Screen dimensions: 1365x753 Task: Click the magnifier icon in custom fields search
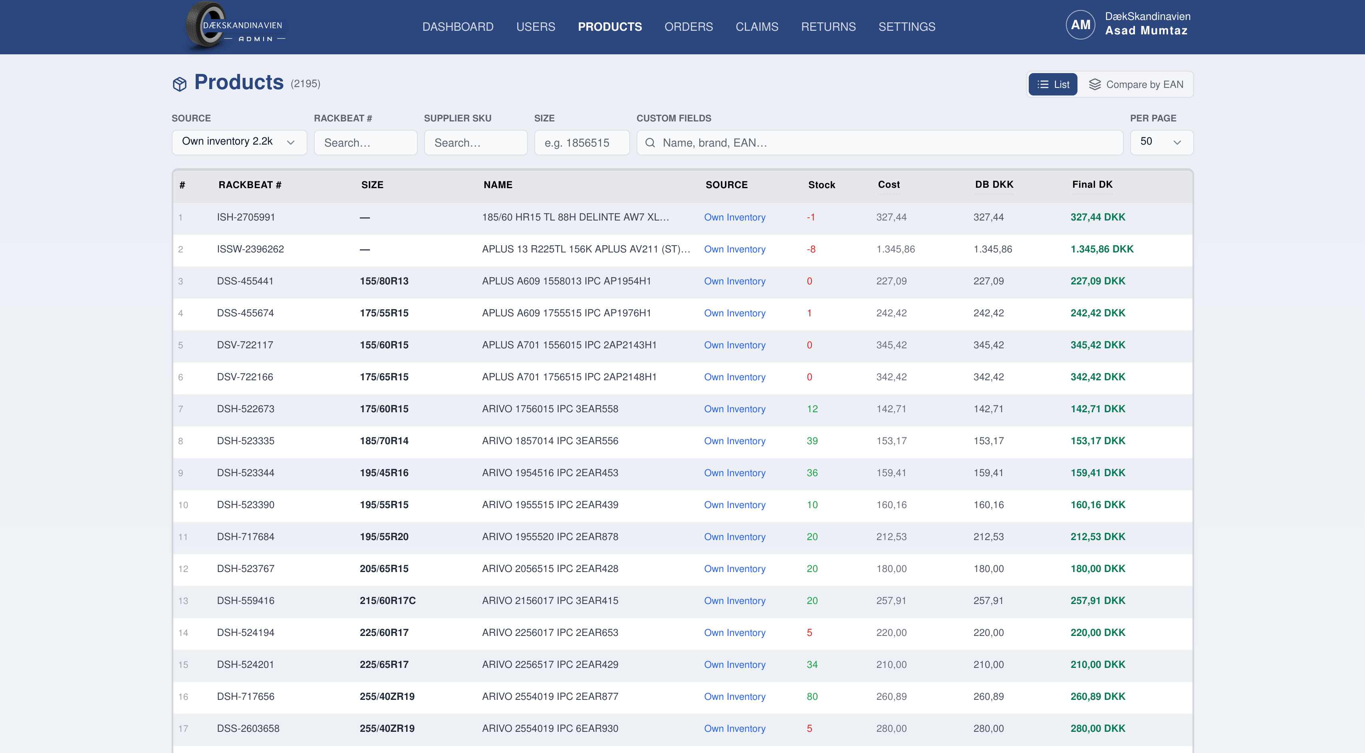(650, 143)
